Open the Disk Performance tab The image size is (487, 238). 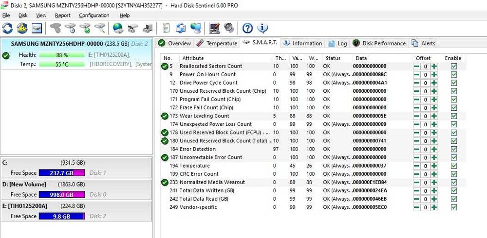379,43
